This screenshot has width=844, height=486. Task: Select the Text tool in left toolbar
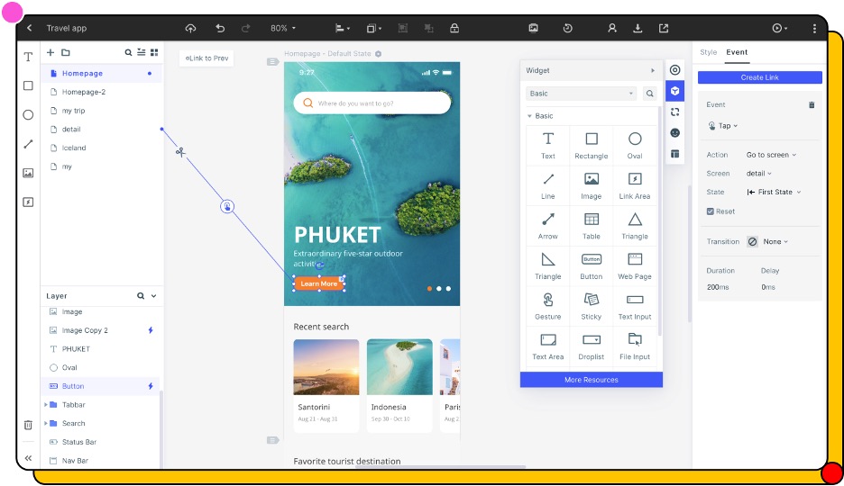(x=28, y=57)
